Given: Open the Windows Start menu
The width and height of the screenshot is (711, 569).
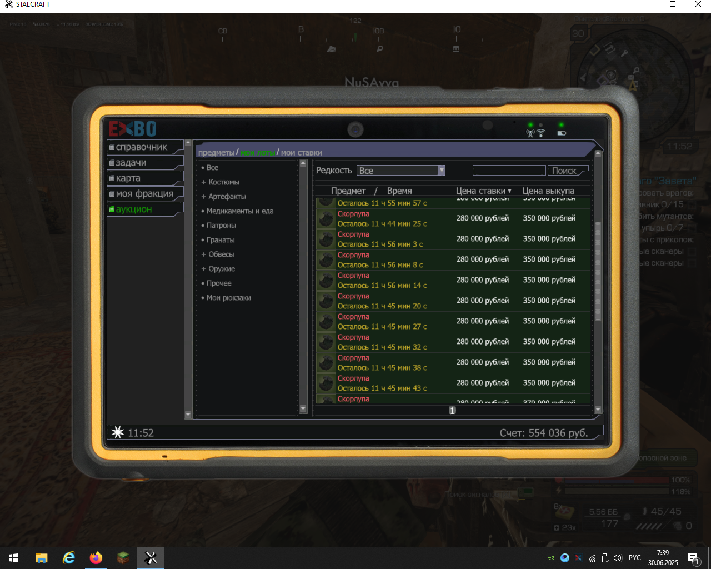Looking at the screenshot, I should click(x=13, y=558).
